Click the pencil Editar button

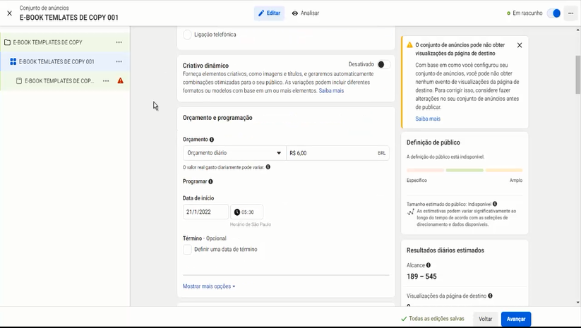(x=269, y=13)
